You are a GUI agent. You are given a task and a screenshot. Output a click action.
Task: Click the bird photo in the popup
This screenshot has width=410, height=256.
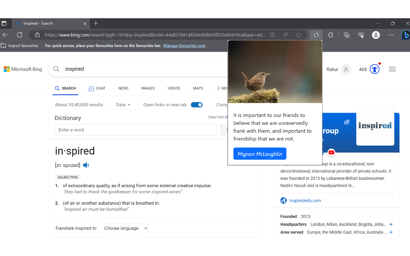click(x=275, y=72)
